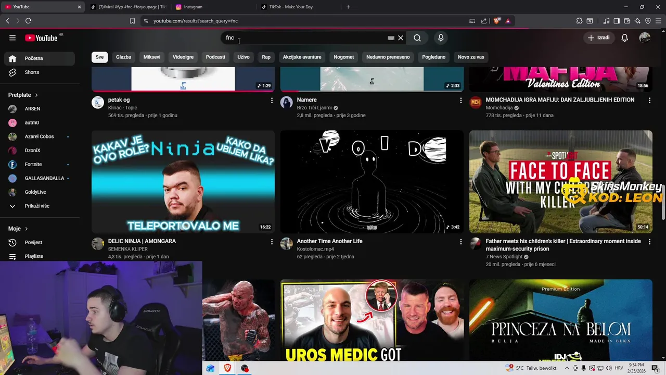Open more options for DELIC NINJA video
The width and height of the screenshot is (666, 375).
[272, 242]
